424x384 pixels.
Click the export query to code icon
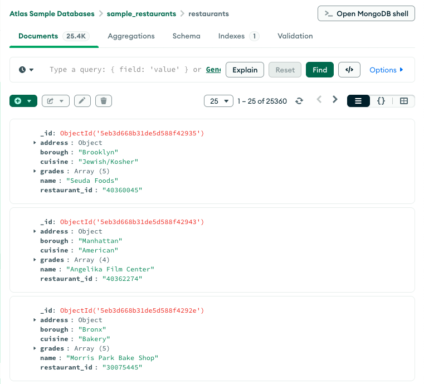point(349,70)
